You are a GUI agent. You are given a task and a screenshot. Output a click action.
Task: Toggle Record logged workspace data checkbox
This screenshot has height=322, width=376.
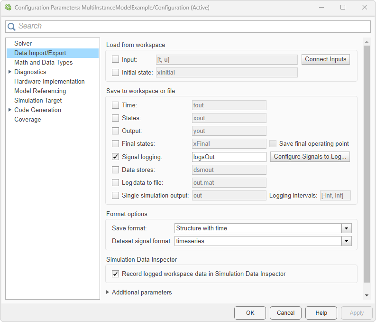pos(115,274)
